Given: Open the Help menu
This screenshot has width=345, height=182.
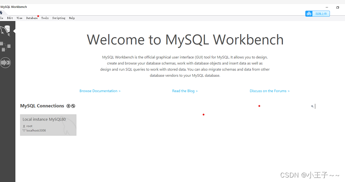Looking at the screenshot, I should pyautogui.click(x=72, y=18).
